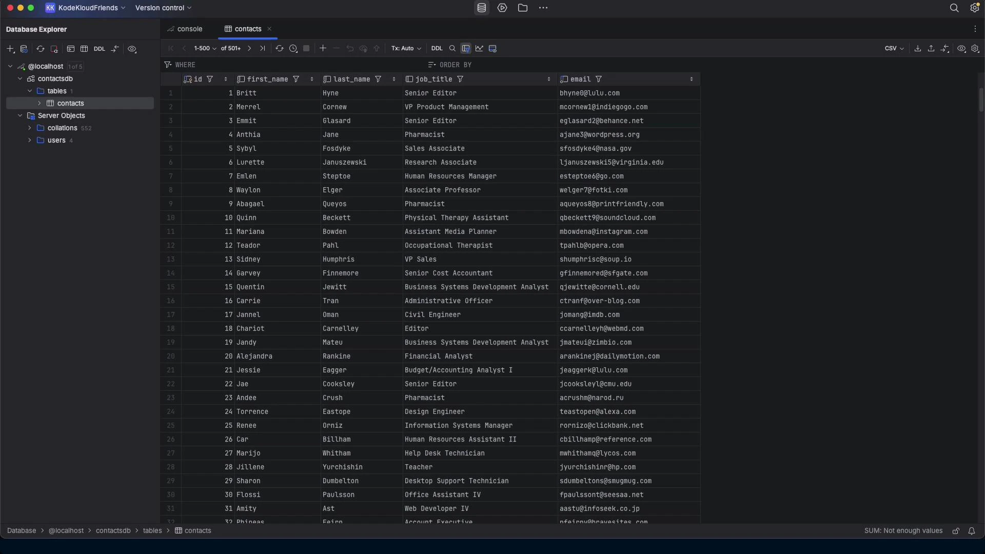985x554 pixels.
Task: Go to the next page of rows
Action: (x=249, y=48)
